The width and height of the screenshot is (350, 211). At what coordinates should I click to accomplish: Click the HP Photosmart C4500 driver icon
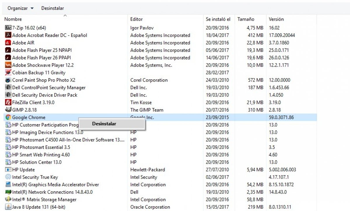8,140
